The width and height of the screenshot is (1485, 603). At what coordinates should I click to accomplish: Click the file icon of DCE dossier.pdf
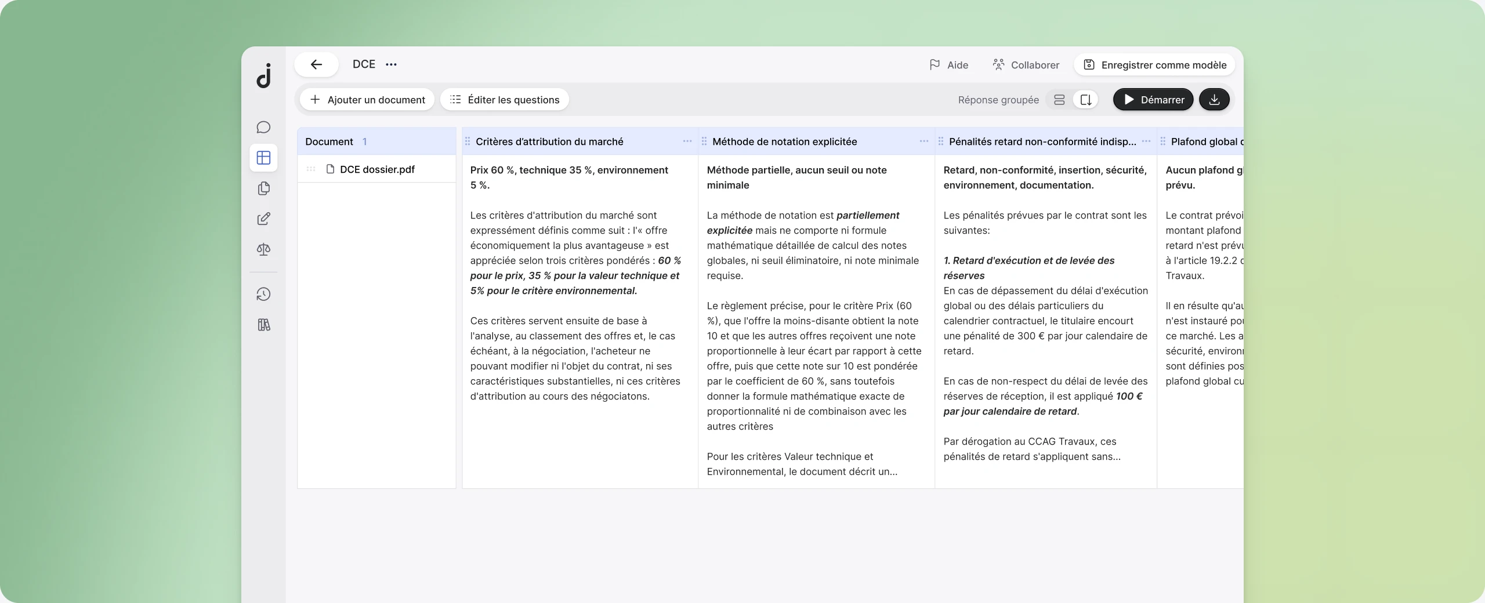331,169
